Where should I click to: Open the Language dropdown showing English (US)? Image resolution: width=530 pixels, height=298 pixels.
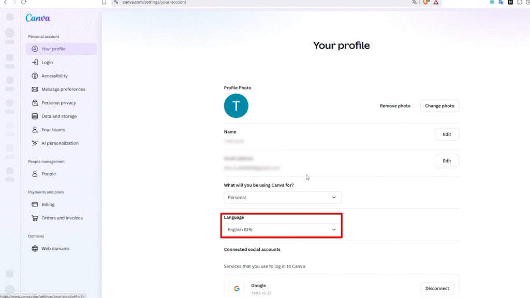point(282,229)
